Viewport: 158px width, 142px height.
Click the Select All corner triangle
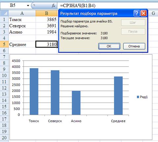[x=4, y=13]
